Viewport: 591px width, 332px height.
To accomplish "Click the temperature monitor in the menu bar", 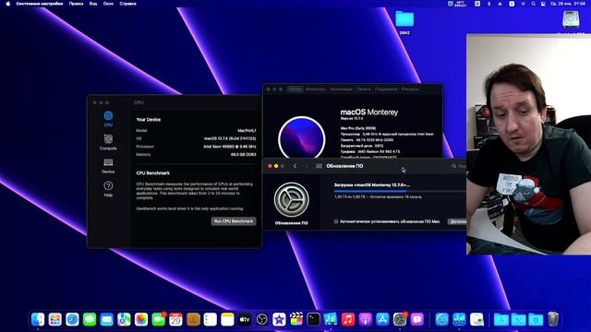I will point(457,4).
